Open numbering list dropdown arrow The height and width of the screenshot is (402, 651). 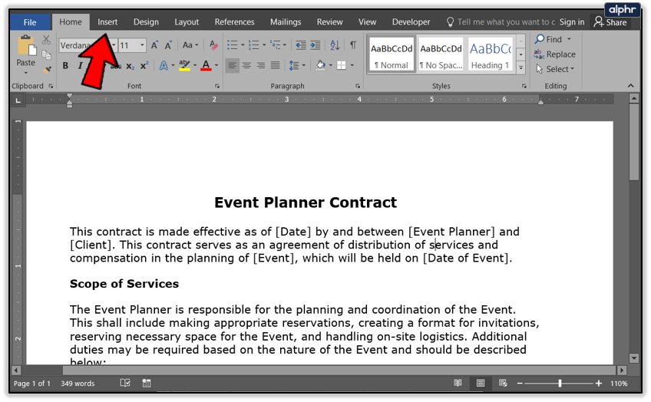[x=264, y=44]
